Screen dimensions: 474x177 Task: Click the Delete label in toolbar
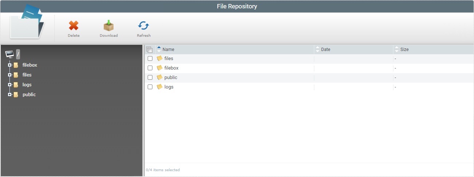click(74, 36)
